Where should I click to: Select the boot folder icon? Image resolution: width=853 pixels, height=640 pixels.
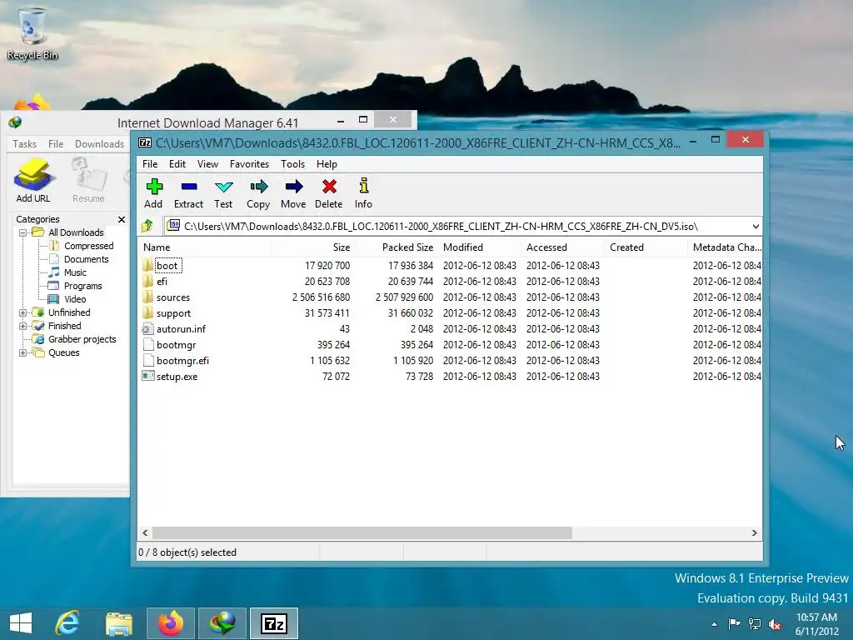(x=147, y=266)
